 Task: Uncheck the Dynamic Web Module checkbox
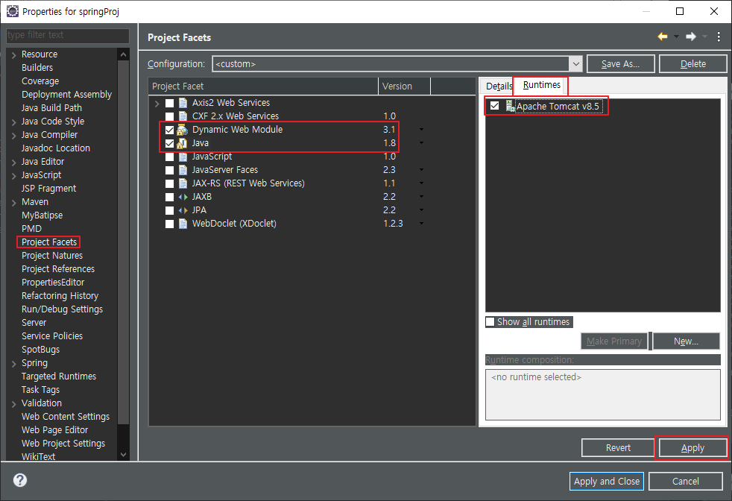pyautogui.click(x=169, y=130)
